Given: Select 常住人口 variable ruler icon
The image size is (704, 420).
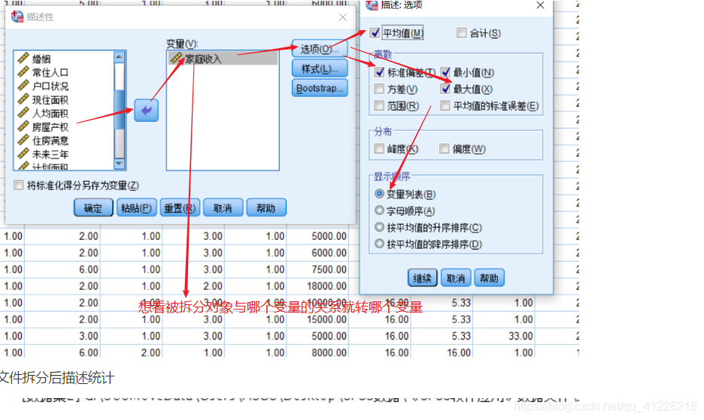Looking at the screenshot, I should pos(23,72).
